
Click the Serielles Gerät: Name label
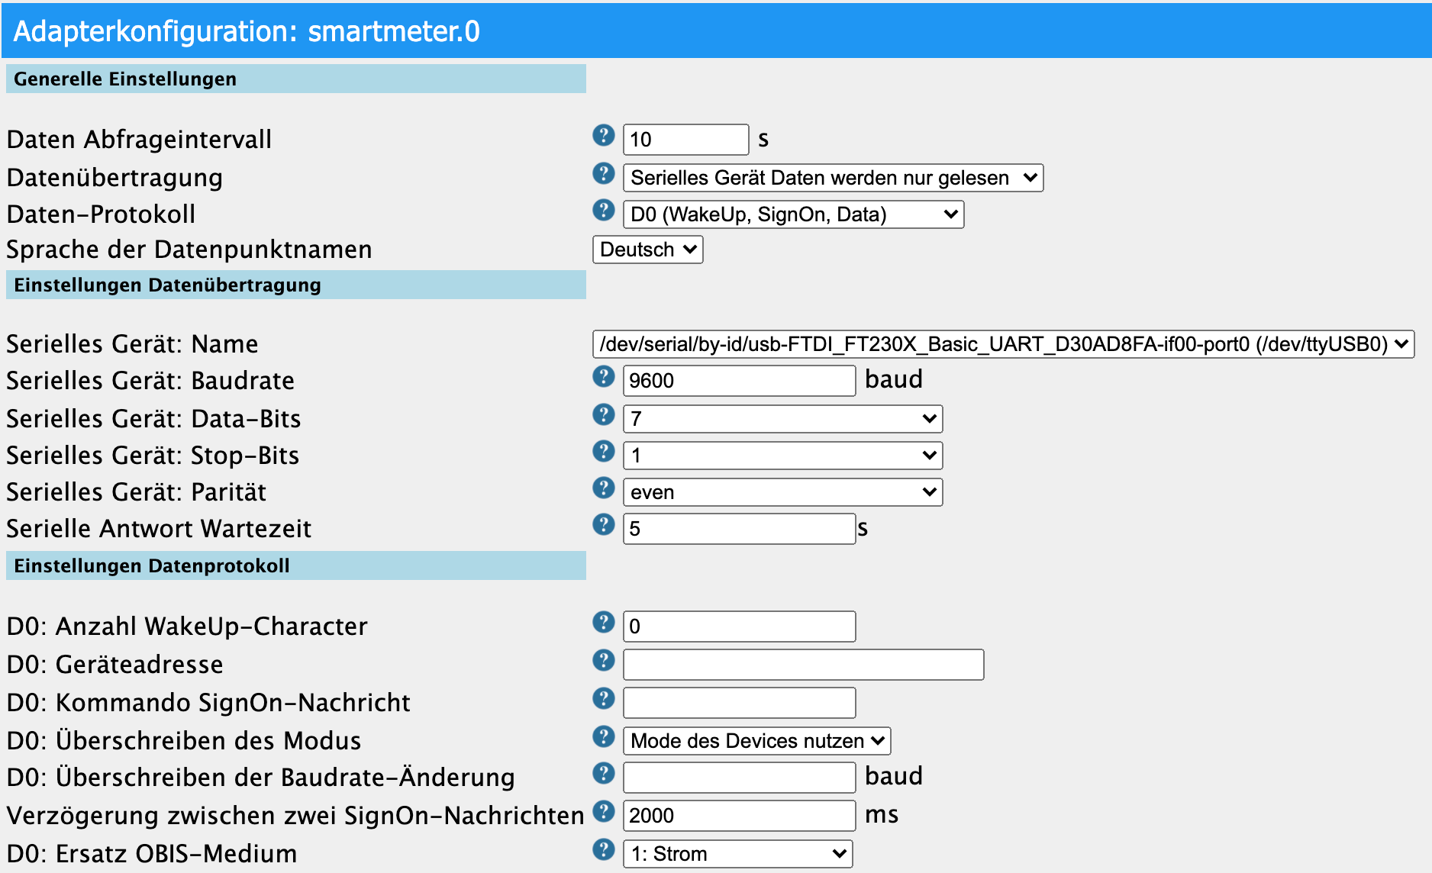pyautogui.click(x=132, y=344)
